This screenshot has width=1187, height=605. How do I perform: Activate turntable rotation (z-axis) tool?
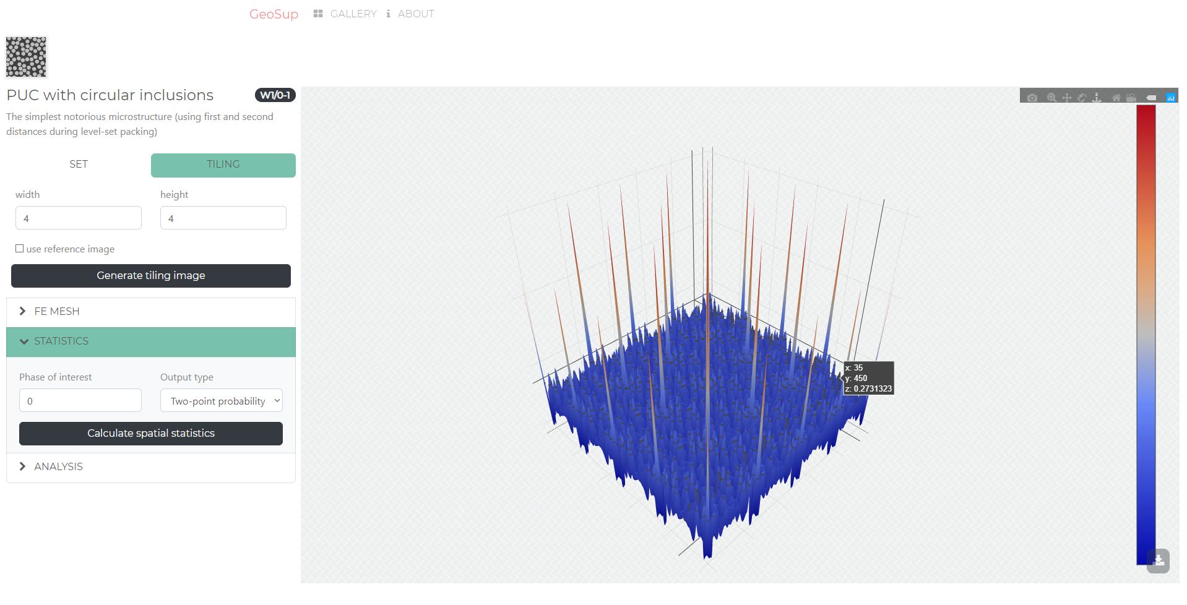tap(1097, 98)
